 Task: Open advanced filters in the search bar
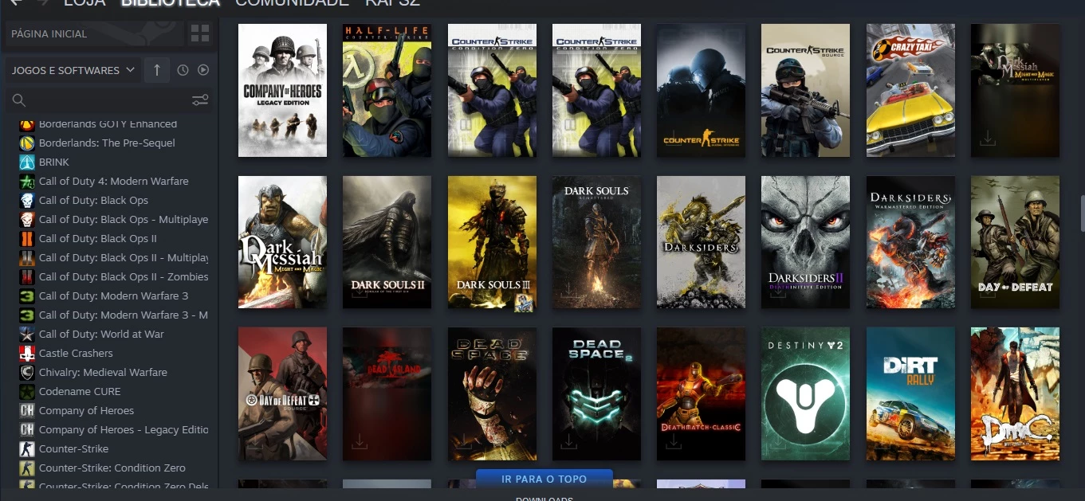tap(200, 100)
